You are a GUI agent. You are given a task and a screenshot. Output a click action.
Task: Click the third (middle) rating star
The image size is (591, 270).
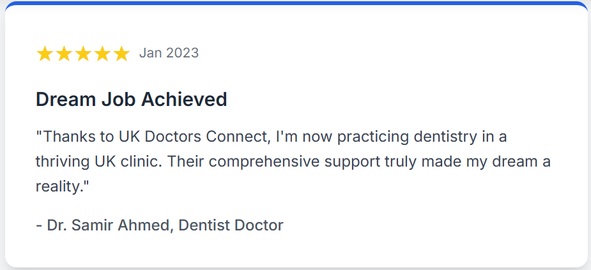83,54
